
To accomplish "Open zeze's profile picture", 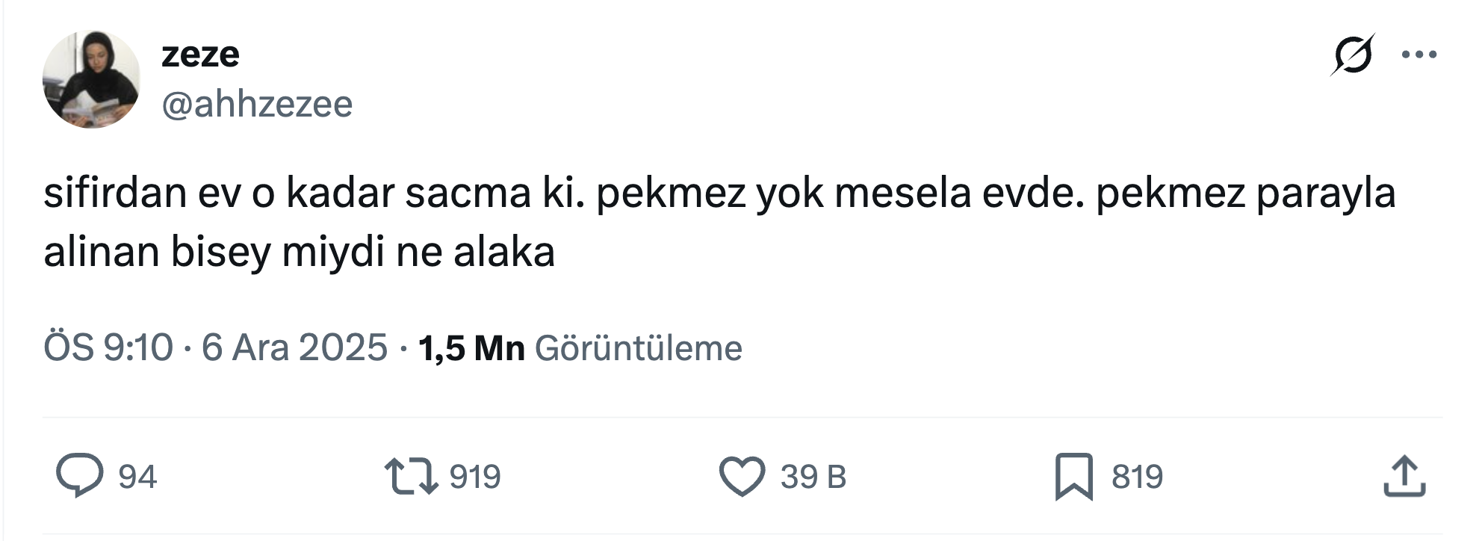I will (91, 79).
